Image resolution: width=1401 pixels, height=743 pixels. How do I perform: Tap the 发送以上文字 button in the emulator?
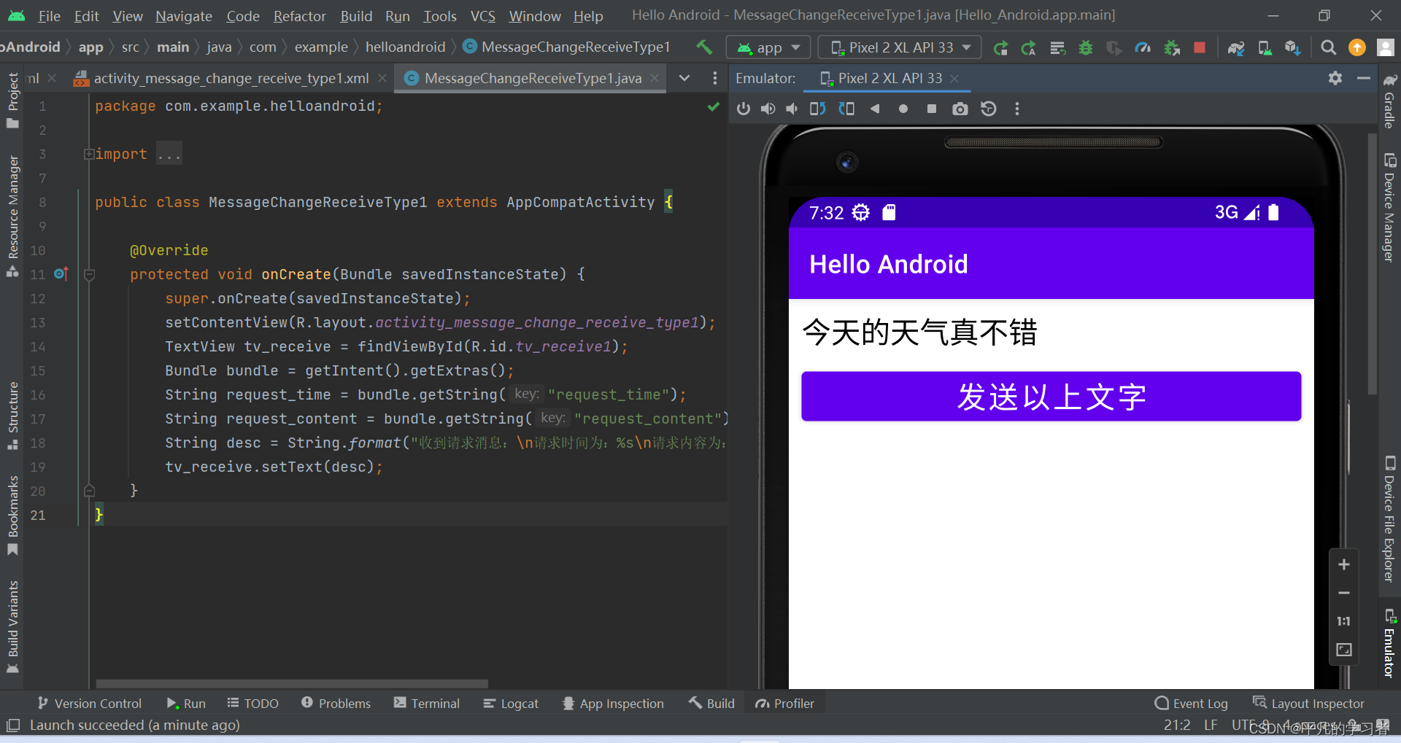tap(1051, 396)
